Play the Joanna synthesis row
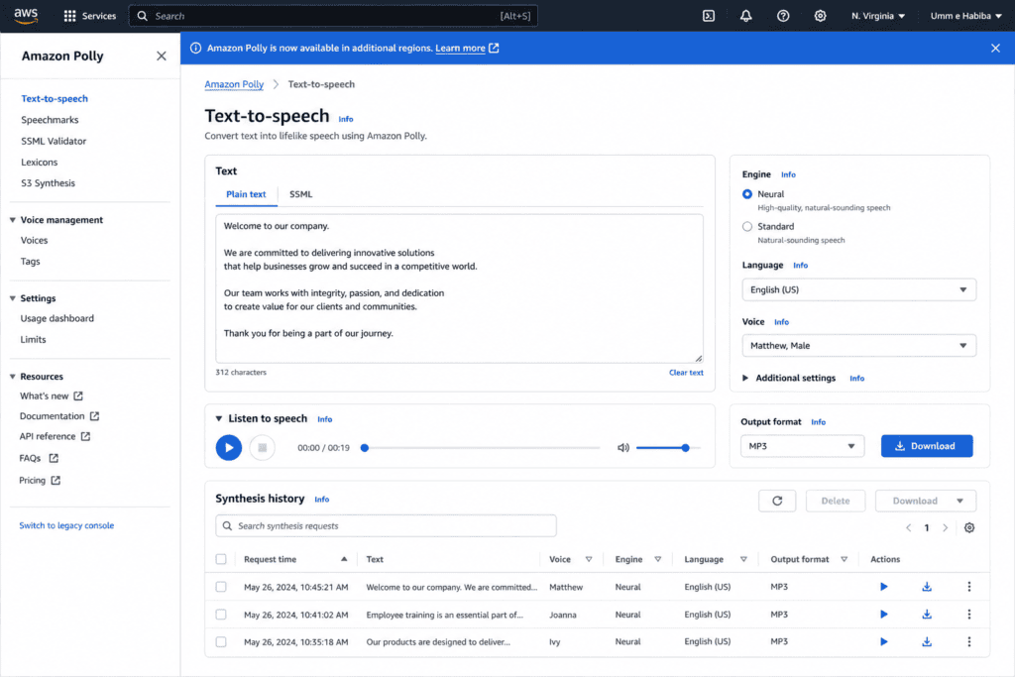Screen dimensions: 1015x677 tap(883, 615)
